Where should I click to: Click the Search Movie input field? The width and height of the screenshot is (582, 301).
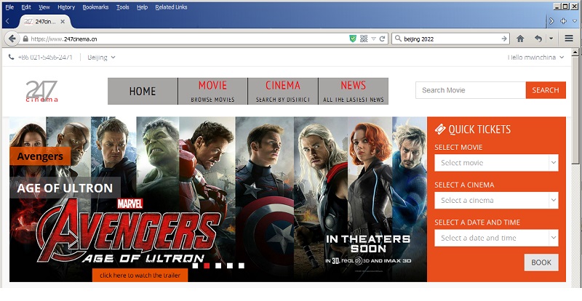[471, 90]
